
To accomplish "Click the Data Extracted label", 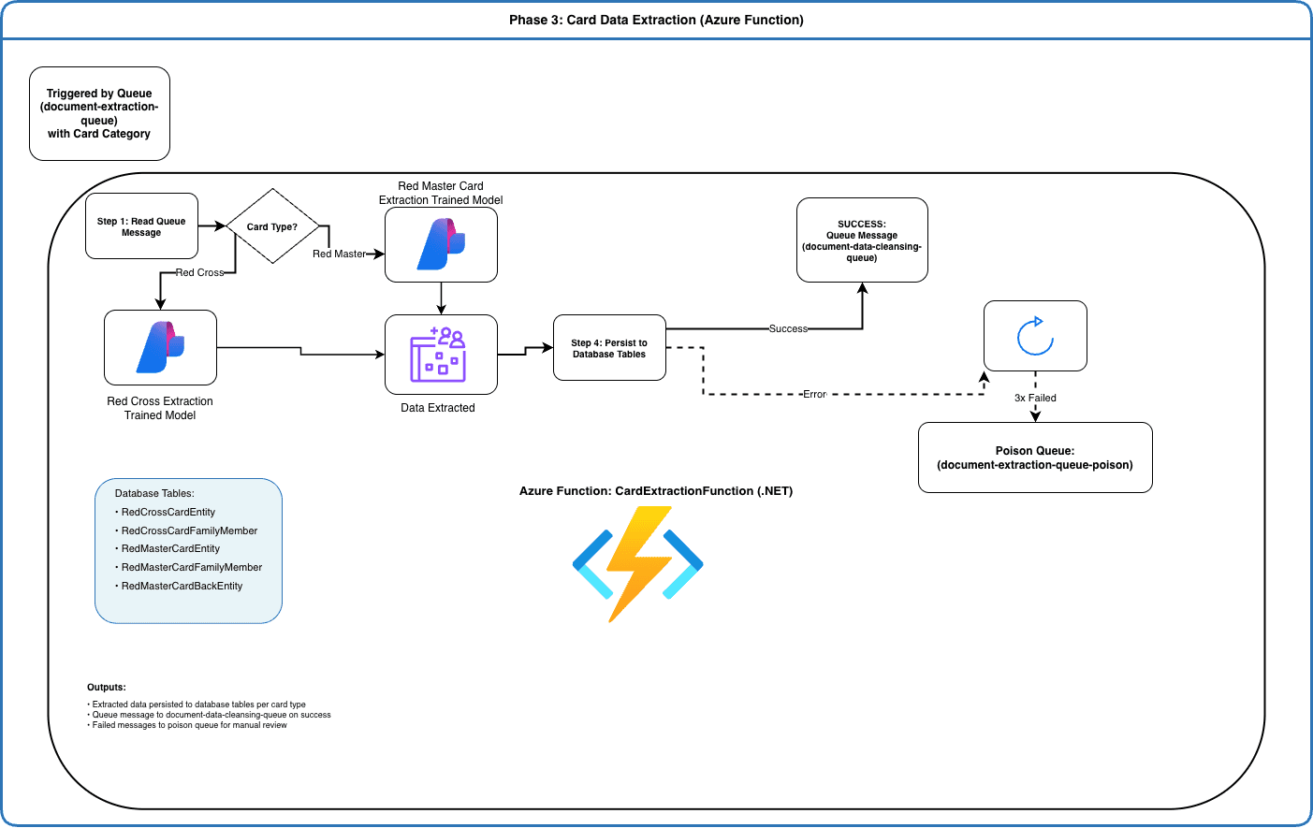I will (x=438, y=408).
